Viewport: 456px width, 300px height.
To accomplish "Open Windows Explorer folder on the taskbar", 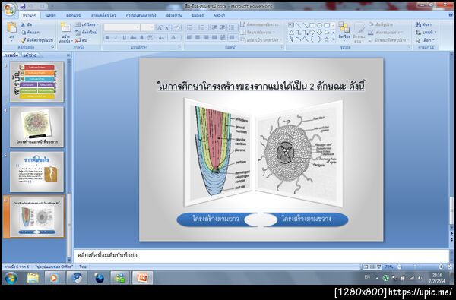I will pyautogui.click(x=33, y=278).
